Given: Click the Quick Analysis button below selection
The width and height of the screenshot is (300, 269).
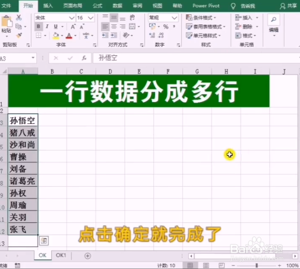Looking at the screenshot, I should [x=44, y=241].
